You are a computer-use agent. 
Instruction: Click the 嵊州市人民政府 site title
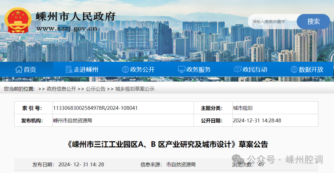[x=76, y=17]
